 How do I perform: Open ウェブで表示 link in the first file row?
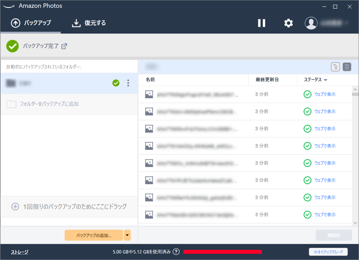point(325,94)
